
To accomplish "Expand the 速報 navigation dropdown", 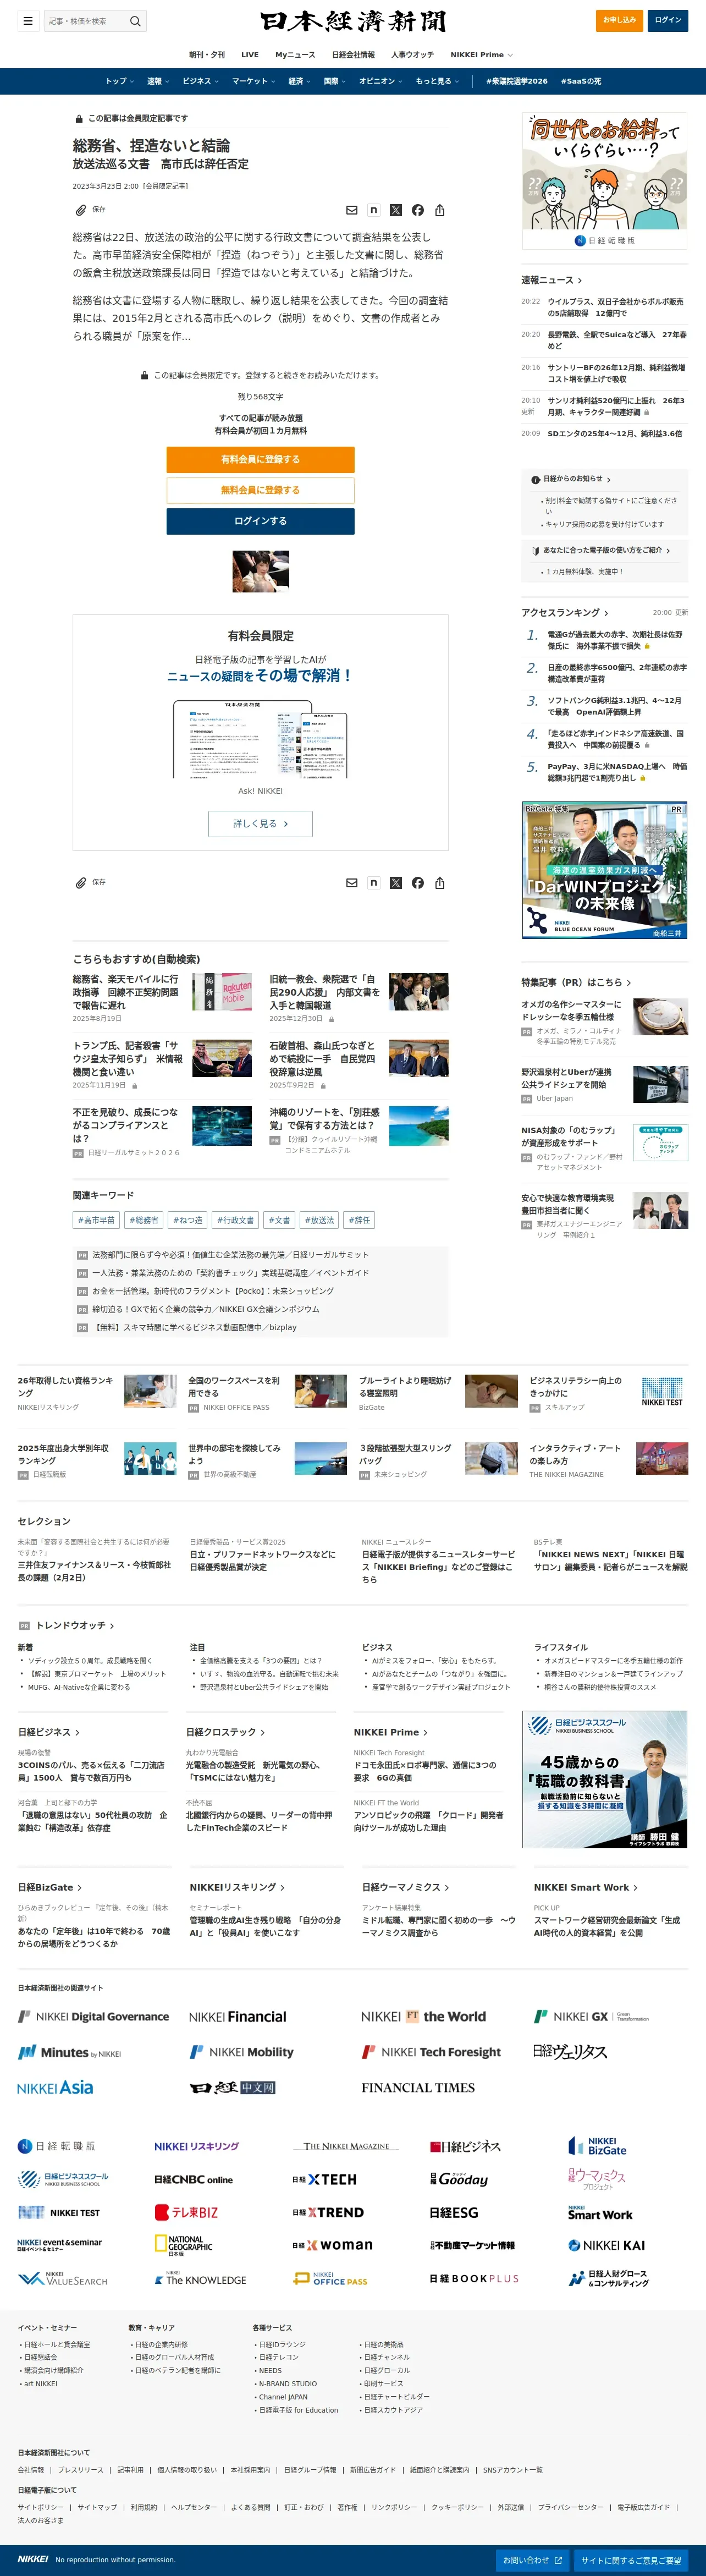I will (158, 81).
